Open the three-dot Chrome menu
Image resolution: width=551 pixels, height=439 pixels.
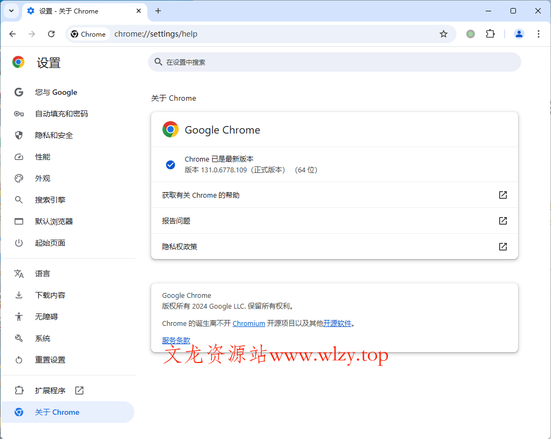(539, 33)
